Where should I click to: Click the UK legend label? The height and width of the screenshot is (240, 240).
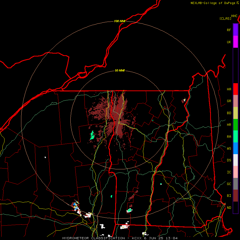click(x=229, y=42)
